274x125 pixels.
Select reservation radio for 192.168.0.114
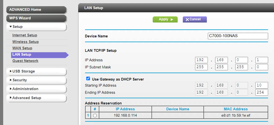pyautogui.click(x=95, y=116)
